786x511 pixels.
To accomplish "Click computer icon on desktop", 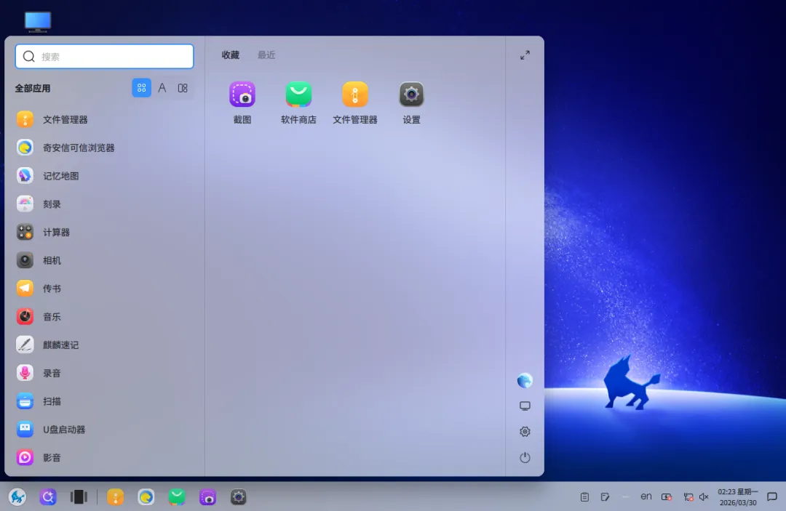I will coord(38,22).
